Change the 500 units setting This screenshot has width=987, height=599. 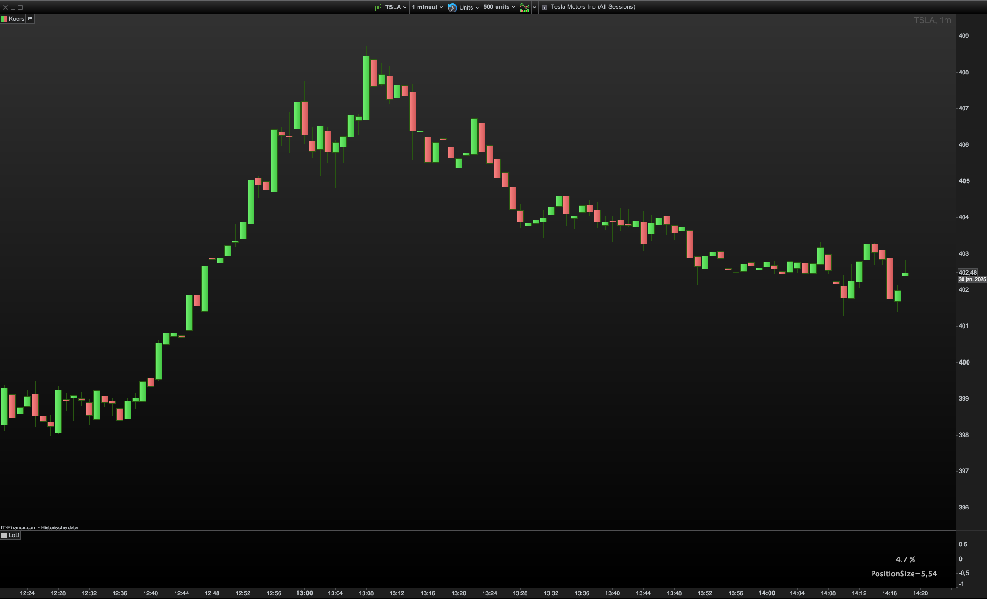pyautogui.click(x=499, y=7)
